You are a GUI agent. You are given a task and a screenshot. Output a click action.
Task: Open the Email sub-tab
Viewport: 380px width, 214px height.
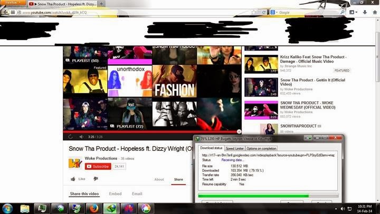137,193
